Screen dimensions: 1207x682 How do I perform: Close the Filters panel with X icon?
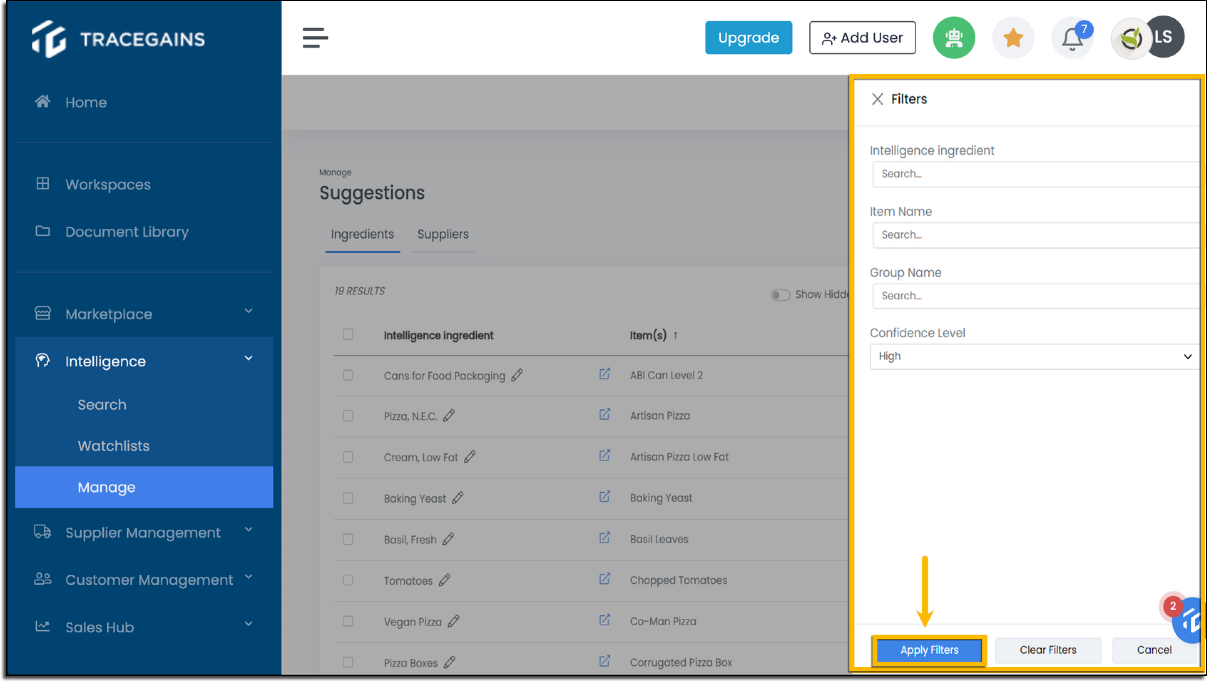877,99
